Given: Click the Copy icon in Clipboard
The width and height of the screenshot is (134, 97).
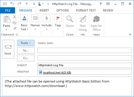Looking at the screenshot, I should click(14, 23).
